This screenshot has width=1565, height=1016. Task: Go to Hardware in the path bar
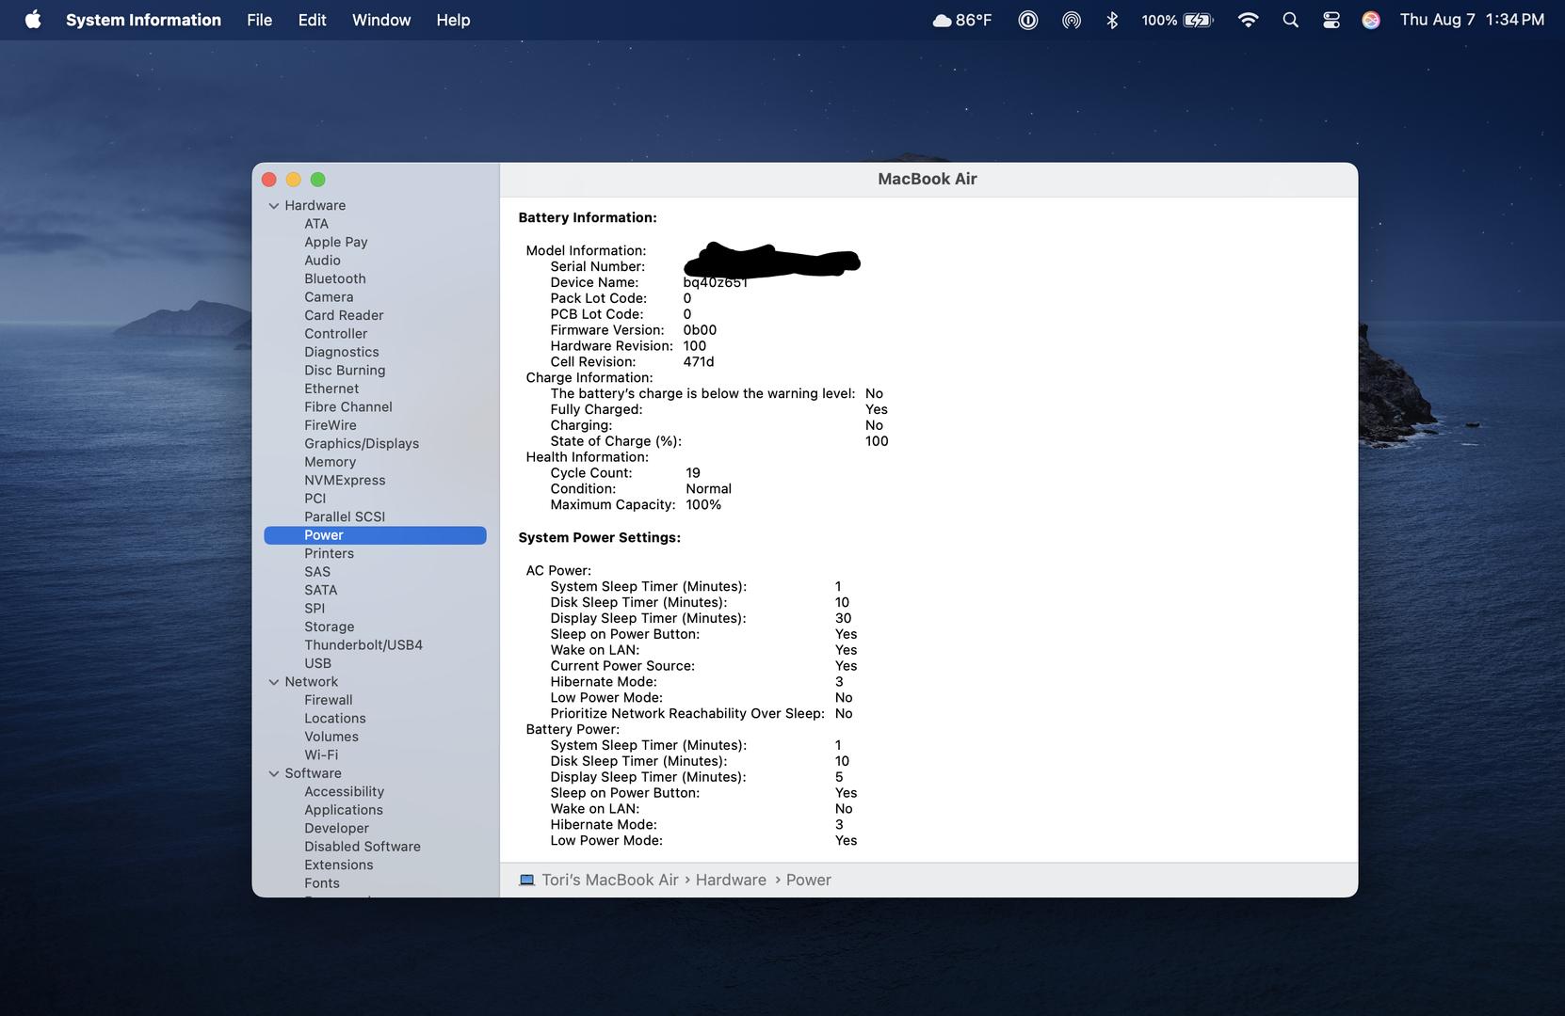coord(731,880)
